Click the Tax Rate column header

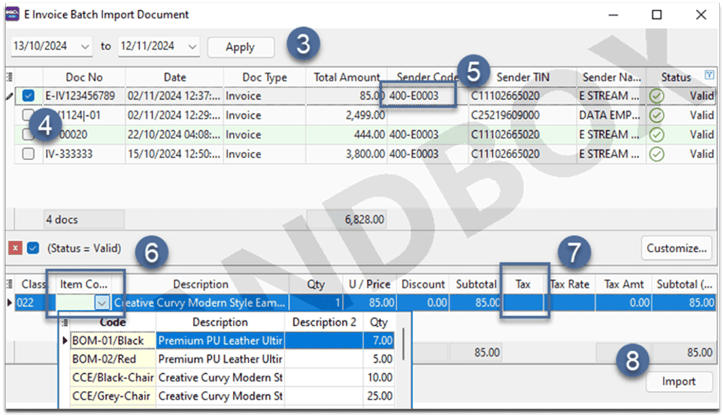point(569,284)
